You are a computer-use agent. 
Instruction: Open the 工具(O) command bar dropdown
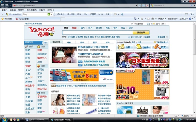(184, 19)
